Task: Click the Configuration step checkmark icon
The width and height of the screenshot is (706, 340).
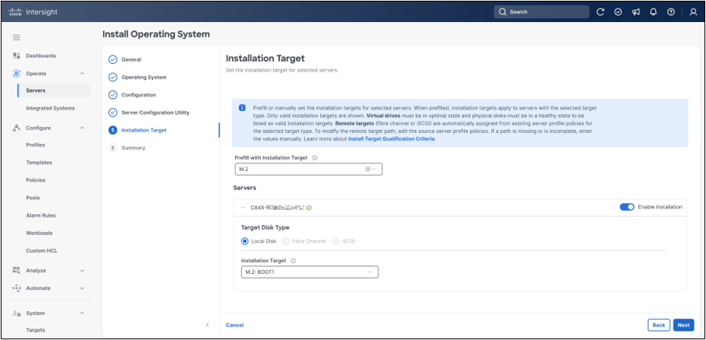Action: pos(113,95)
